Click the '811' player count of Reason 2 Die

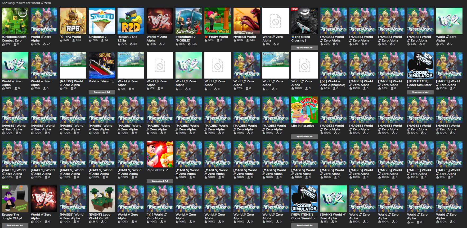(135, 44)
